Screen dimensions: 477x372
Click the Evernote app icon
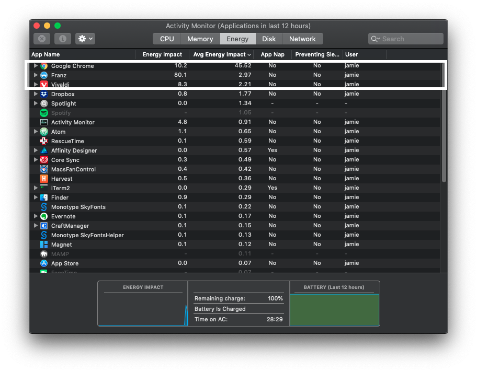[44, 217]
